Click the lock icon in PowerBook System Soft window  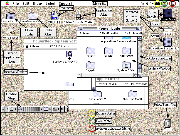pyautogui.click(x=27, y=46)
